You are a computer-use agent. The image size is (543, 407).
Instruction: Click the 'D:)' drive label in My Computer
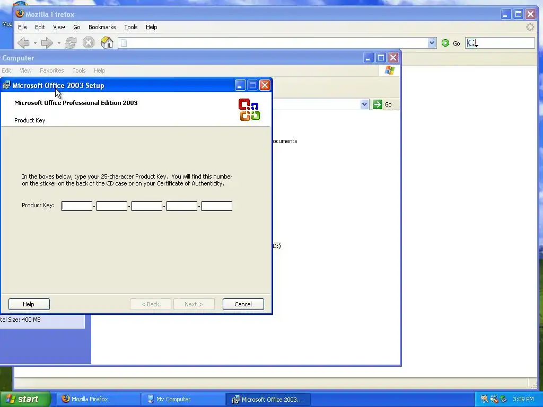tap(277, 246)
